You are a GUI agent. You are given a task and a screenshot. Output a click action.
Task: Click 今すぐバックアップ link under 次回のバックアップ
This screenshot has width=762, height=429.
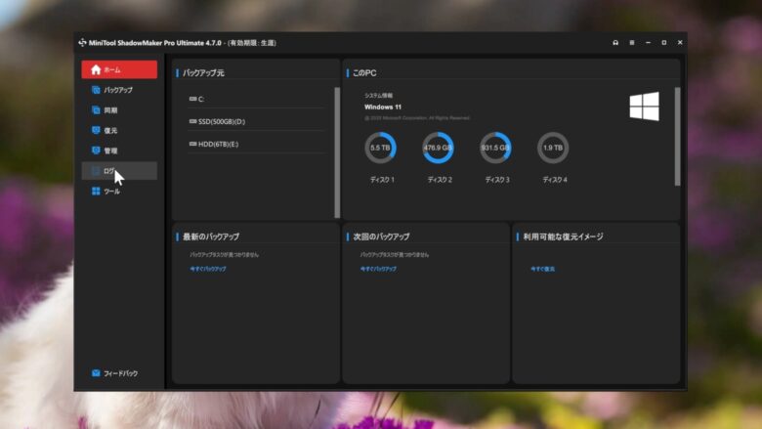(378, 269)
